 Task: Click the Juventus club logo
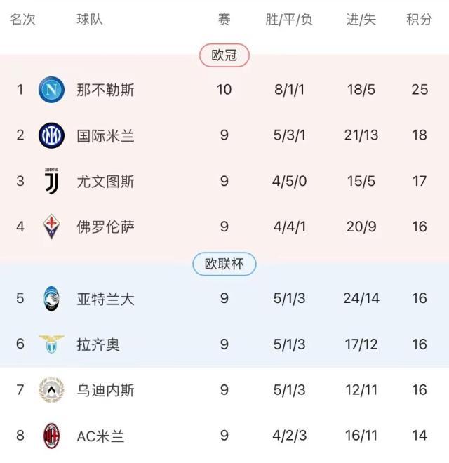51,181
